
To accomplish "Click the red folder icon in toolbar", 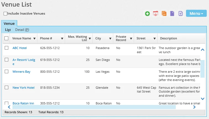I will [x=156, y=13].
